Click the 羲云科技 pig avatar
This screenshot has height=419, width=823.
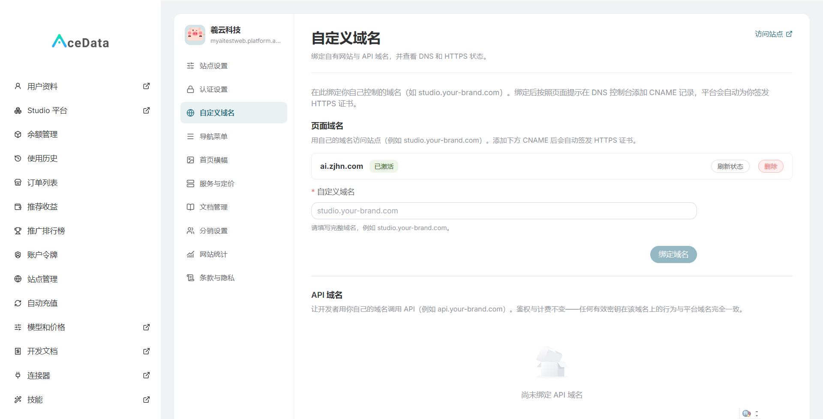(195, 35)
